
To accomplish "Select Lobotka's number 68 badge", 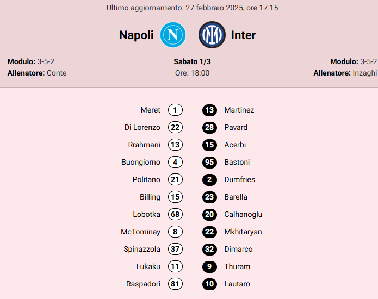I will 175,214.
